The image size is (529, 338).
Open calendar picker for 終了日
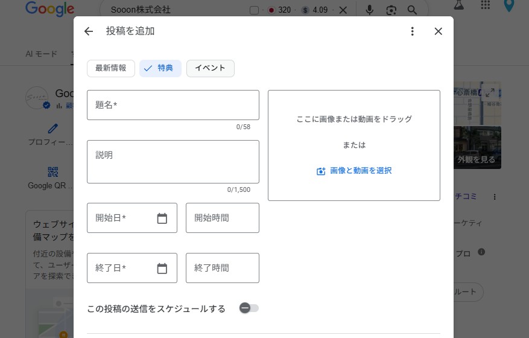tap(162, 268)
